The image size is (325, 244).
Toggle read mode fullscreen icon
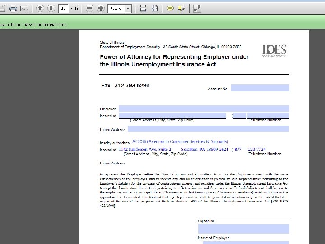[197, 9]
